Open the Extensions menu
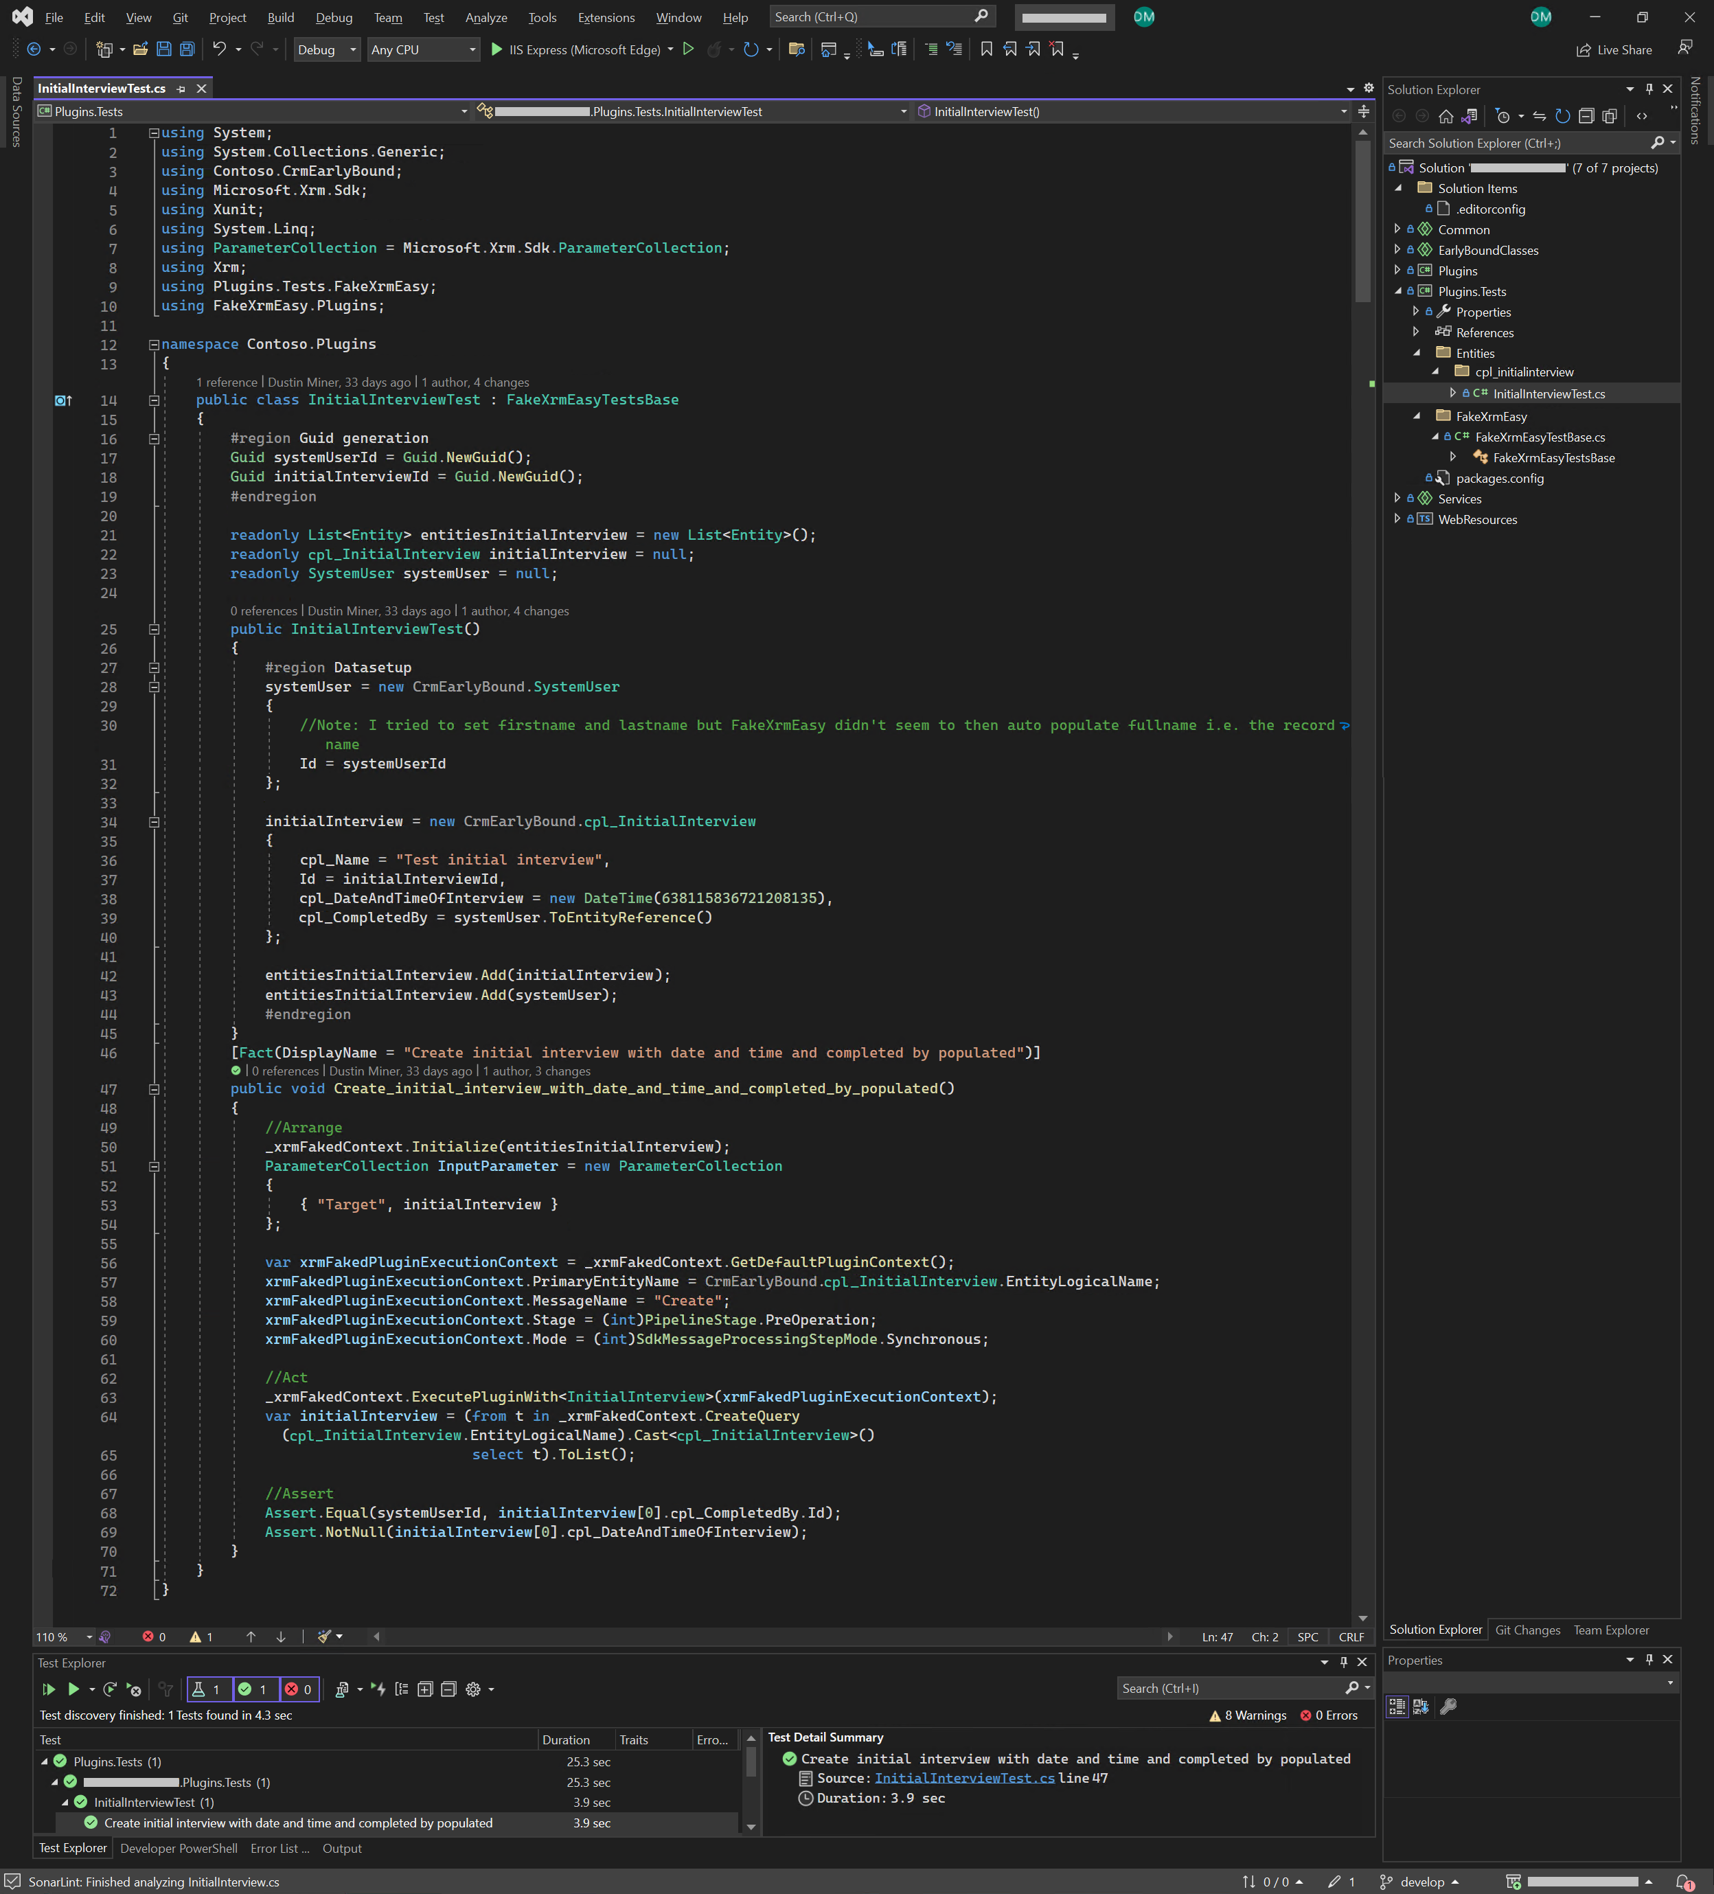 606,17
